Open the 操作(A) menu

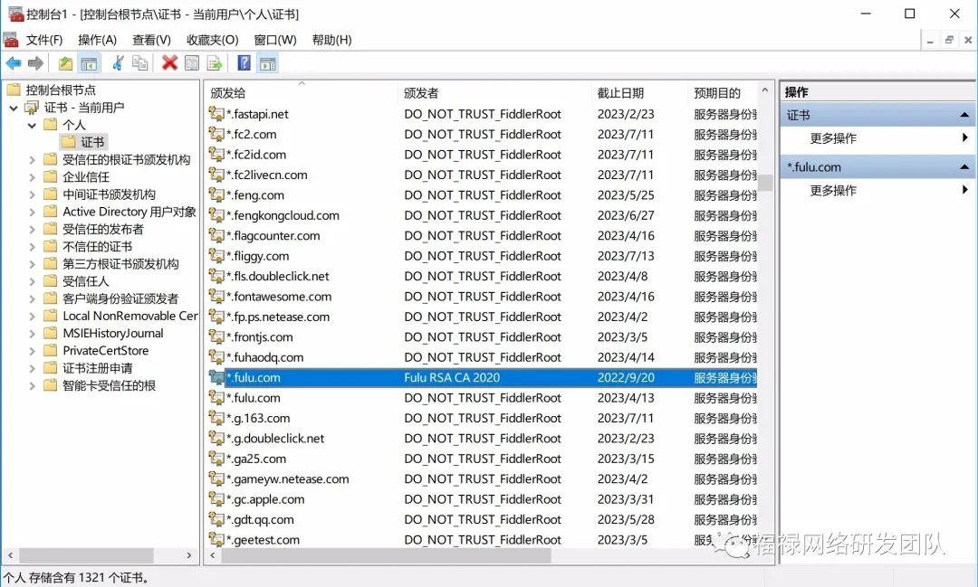pyautogui.click(x=97, y=40)
